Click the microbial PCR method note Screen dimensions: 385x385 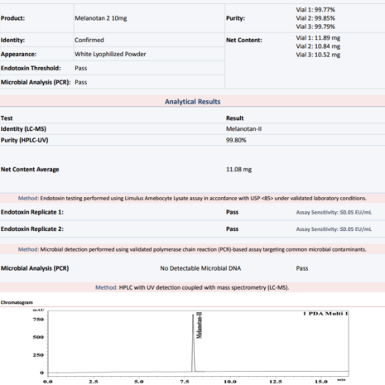point(192,249)
